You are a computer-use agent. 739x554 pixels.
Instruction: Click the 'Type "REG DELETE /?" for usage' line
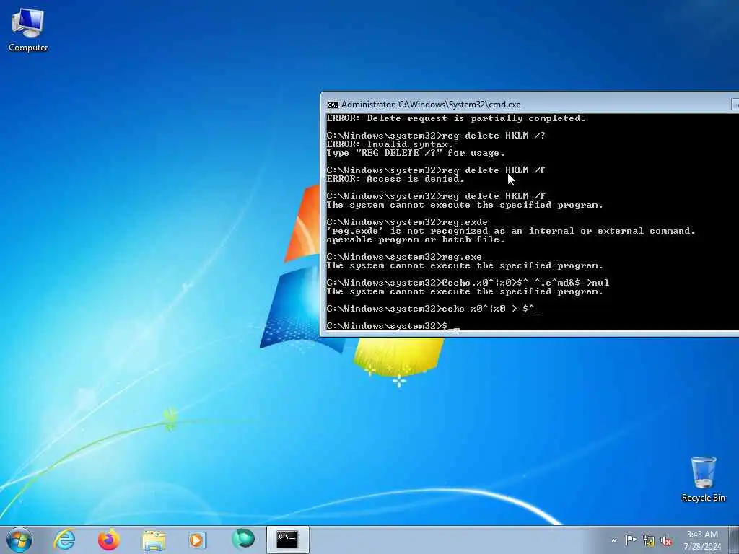pyautogui.click(x=415, y=153)
